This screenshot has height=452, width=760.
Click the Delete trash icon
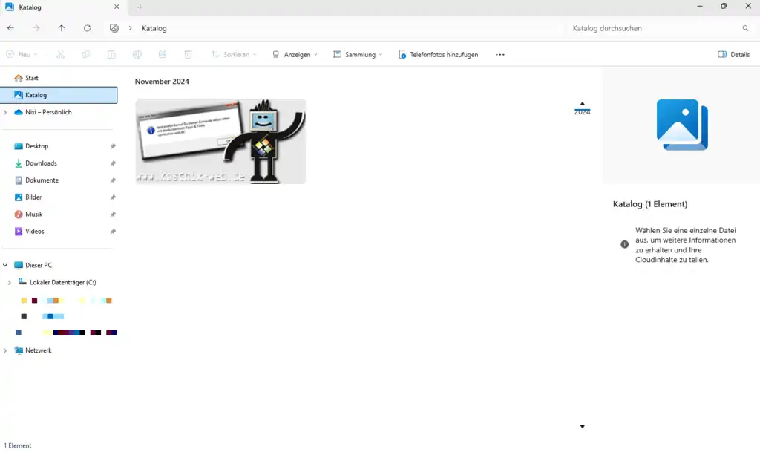tap(188, 54)
